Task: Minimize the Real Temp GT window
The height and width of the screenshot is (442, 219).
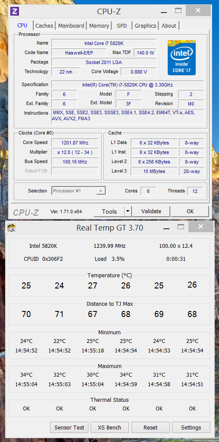Action: tap(166, 228)
